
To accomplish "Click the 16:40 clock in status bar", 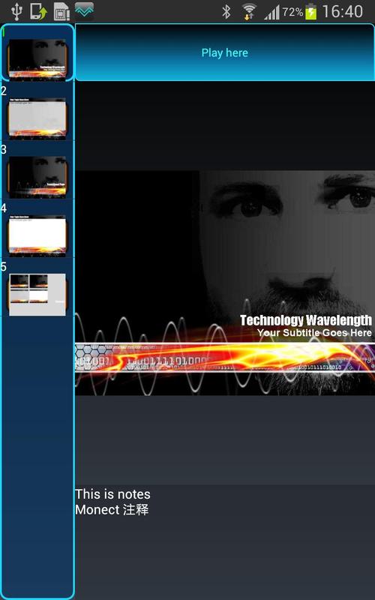I will point(343,11).
